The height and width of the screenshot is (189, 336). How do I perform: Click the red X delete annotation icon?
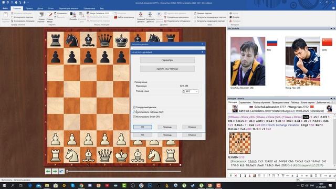236,176
